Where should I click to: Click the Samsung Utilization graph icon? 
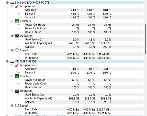coord(17,36)
